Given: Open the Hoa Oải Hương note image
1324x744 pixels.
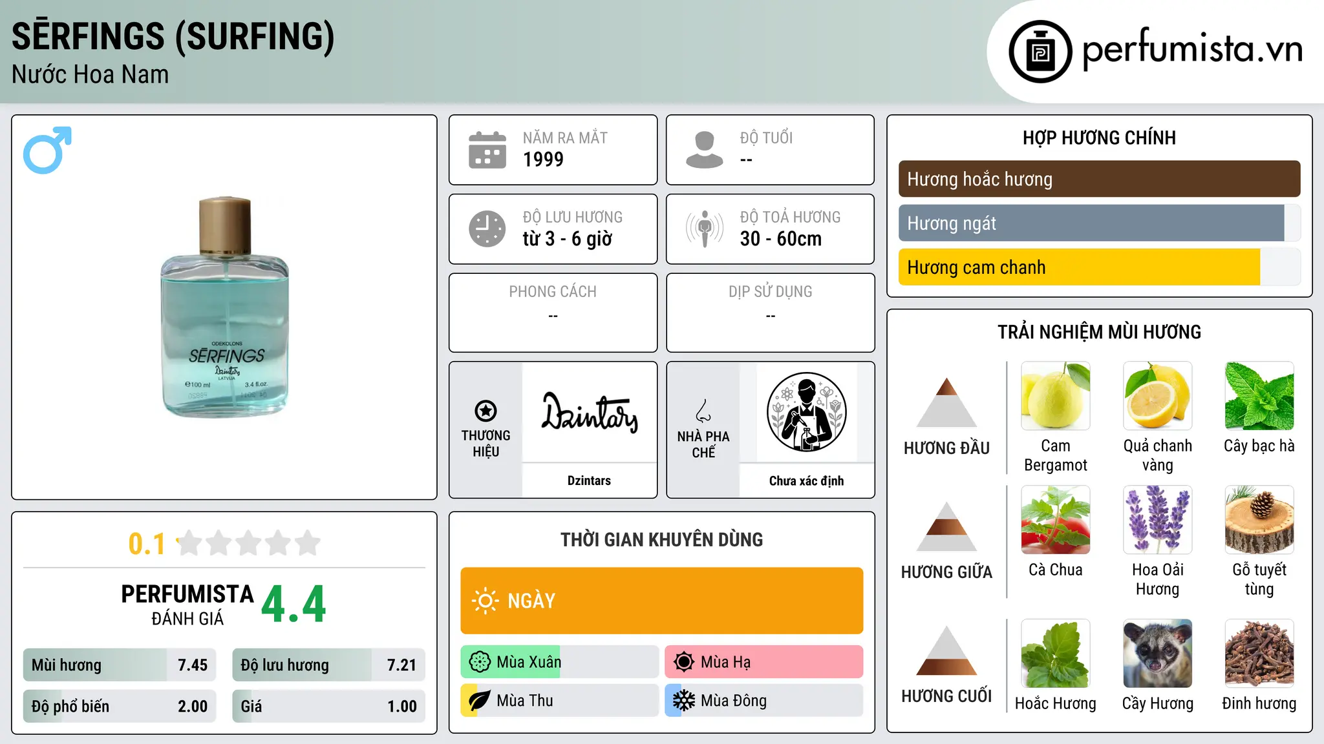Looking at the screenshot, I should 1157,520.
